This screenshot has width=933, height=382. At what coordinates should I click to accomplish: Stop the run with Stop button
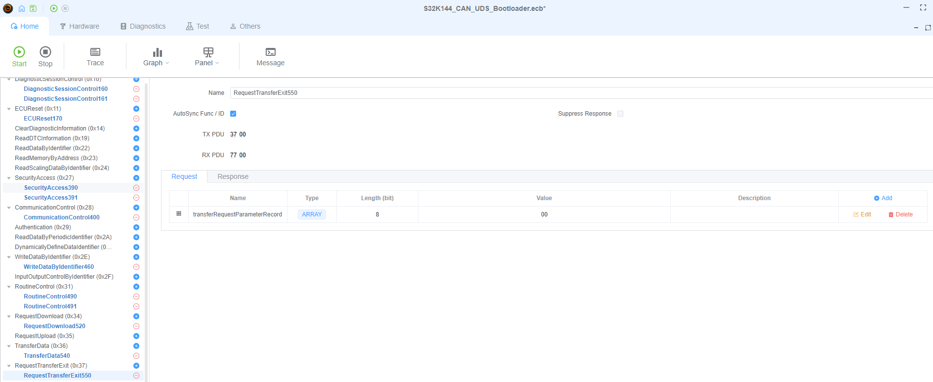(45, 56)
